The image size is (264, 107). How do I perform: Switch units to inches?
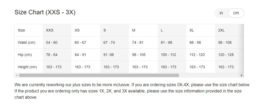pyautogui.click(x=221, y=13)
